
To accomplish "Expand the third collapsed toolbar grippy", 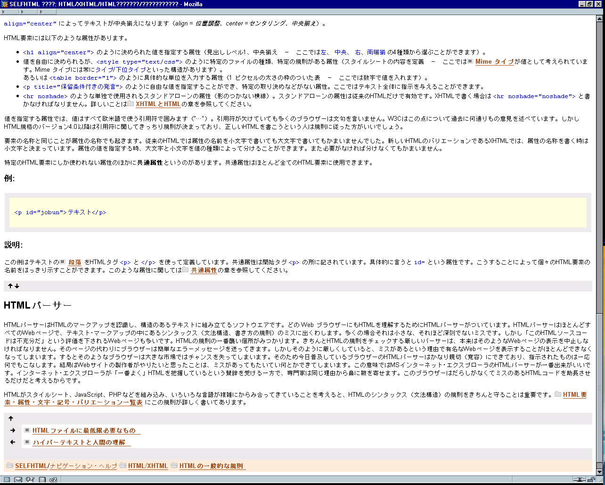I will (47, 12).
